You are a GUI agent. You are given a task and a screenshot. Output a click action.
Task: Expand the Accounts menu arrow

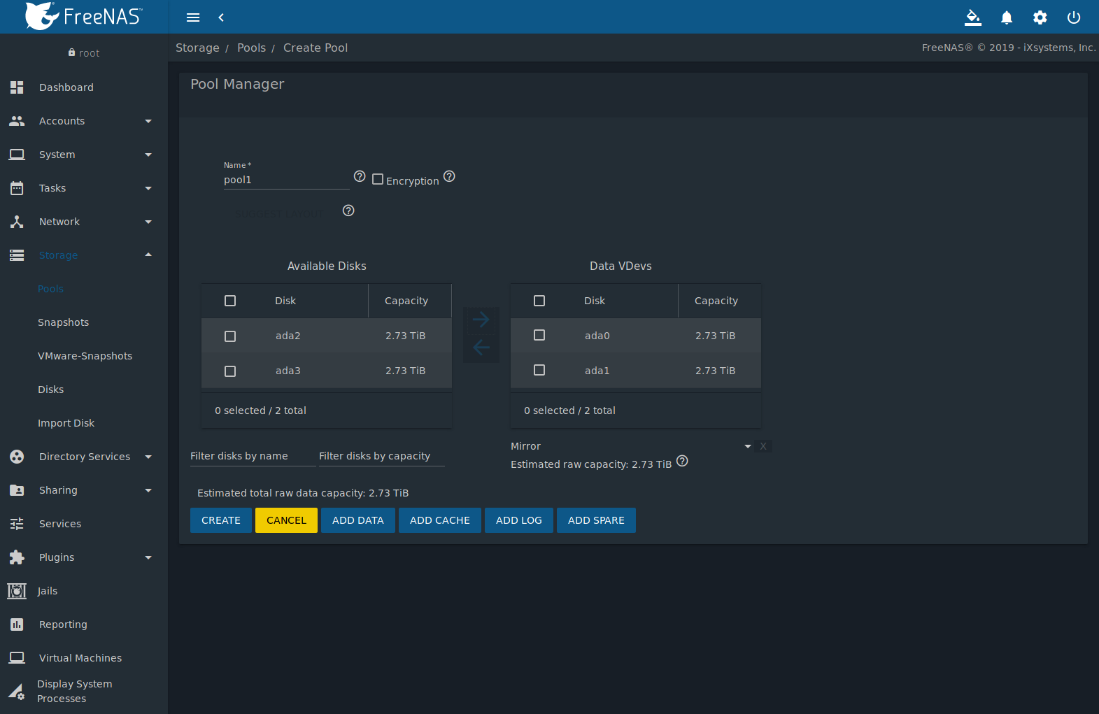pyautogui.click(x=148, y=121)
